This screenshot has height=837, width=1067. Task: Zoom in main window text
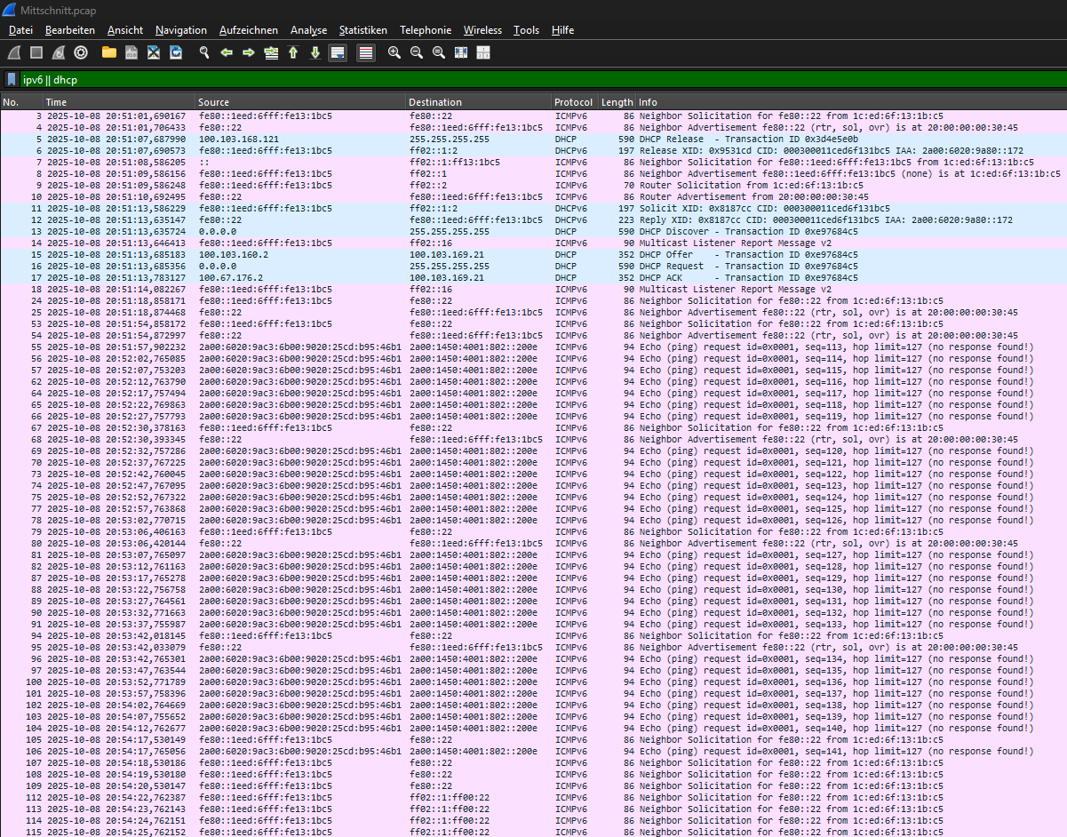(x=394, y=52)
